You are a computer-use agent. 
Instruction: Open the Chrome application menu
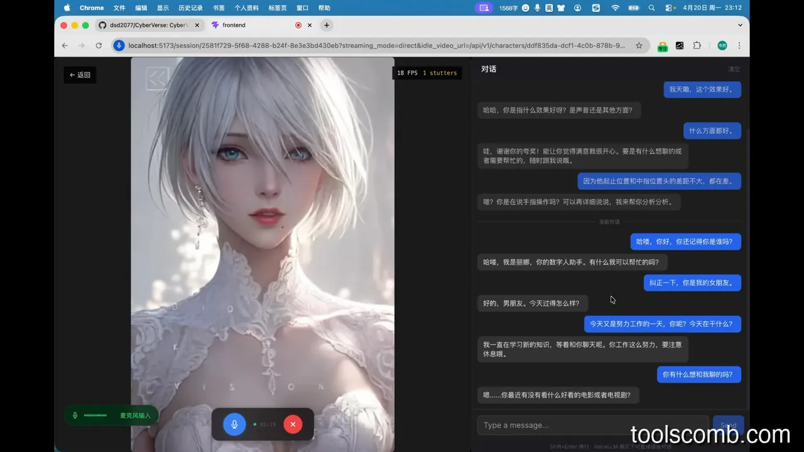(92, 8)
